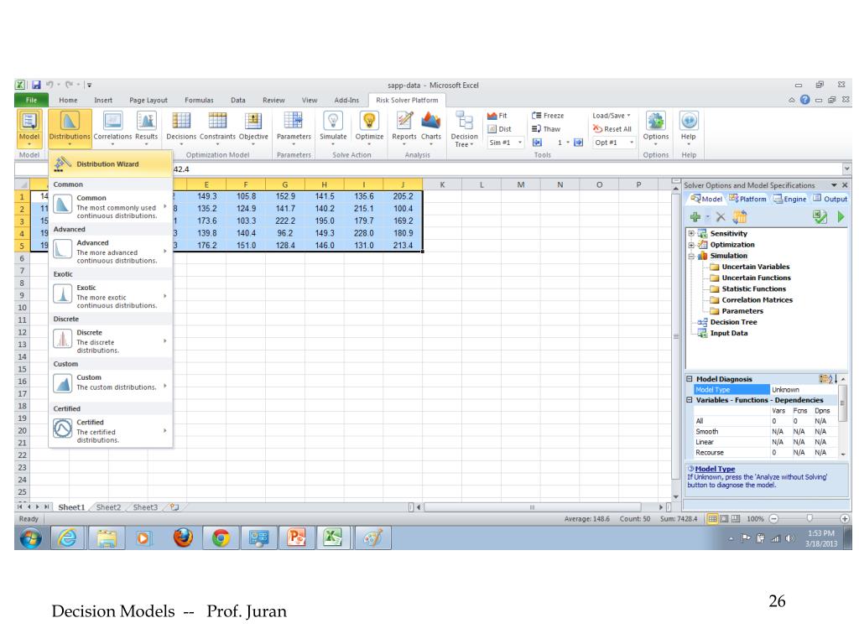Switch to the Formulas ribbon tab

click(199, 101)
